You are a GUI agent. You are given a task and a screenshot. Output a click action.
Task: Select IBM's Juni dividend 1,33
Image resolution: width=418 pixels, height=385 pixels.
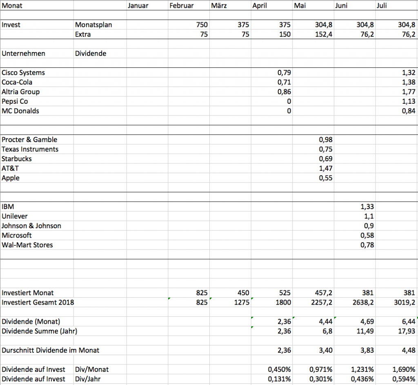[x=367, y=207]
